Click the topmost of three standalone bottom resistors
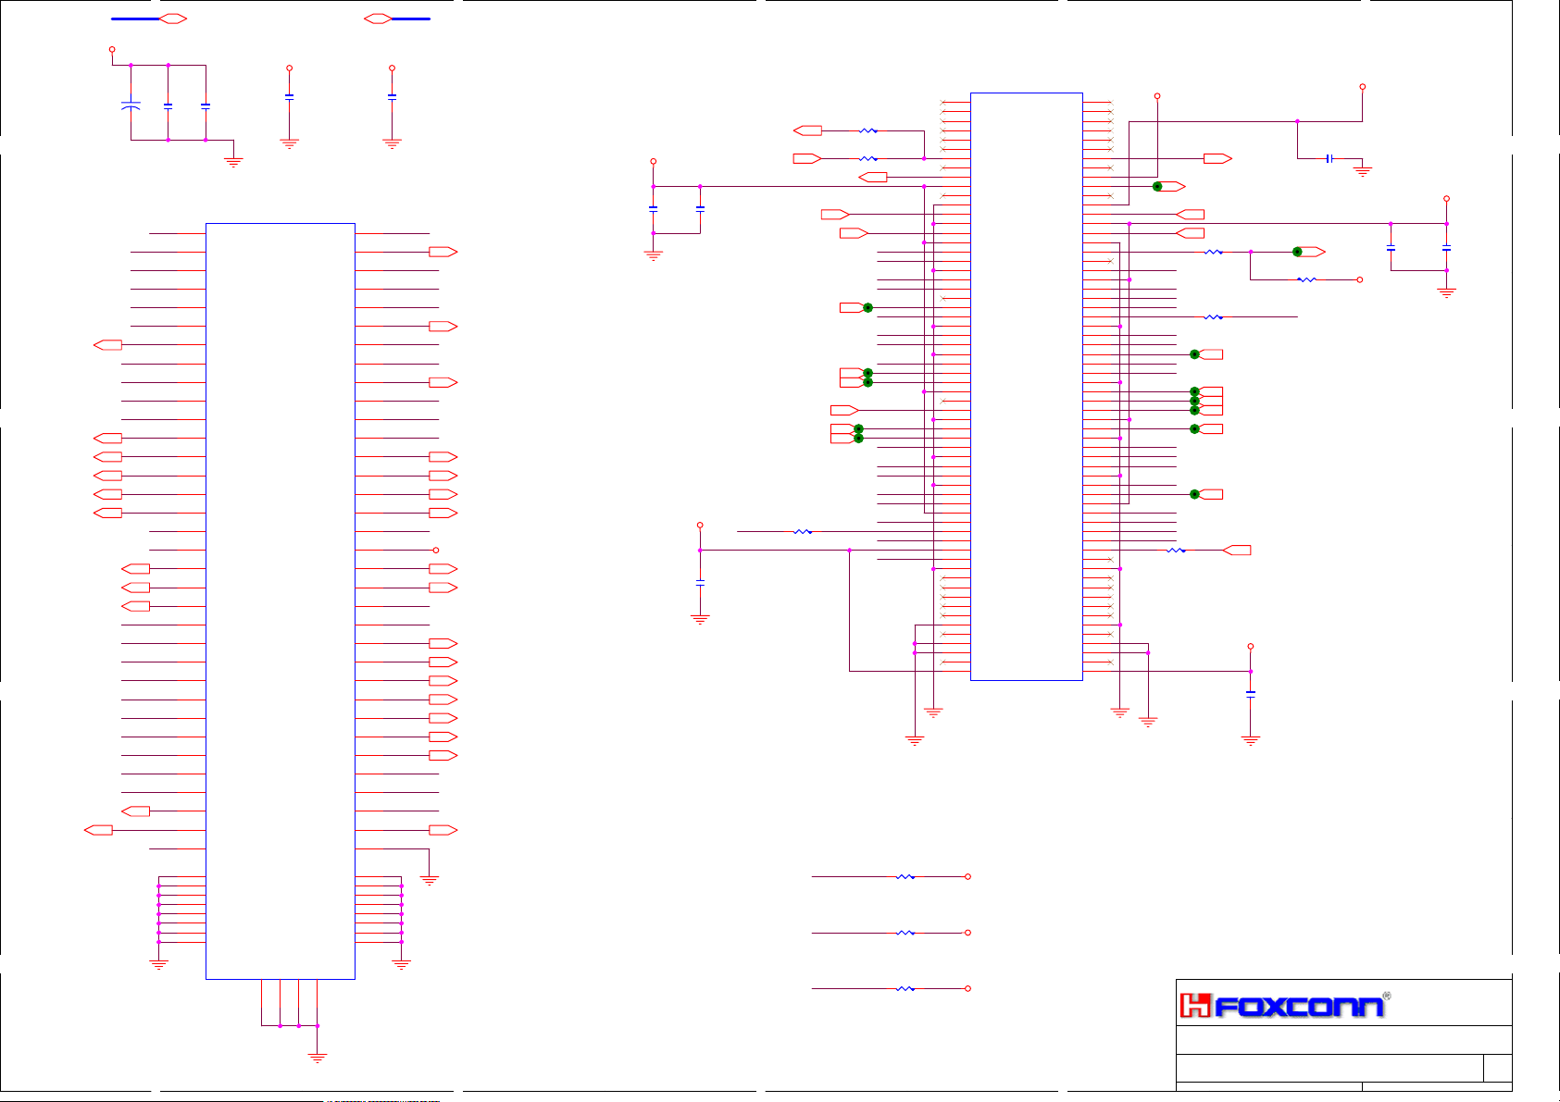1560x1102 pixels. click(905, 876)
